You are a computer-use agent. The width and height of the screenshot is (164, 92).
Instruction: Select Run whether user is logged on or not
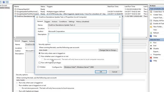coord(39,56)
